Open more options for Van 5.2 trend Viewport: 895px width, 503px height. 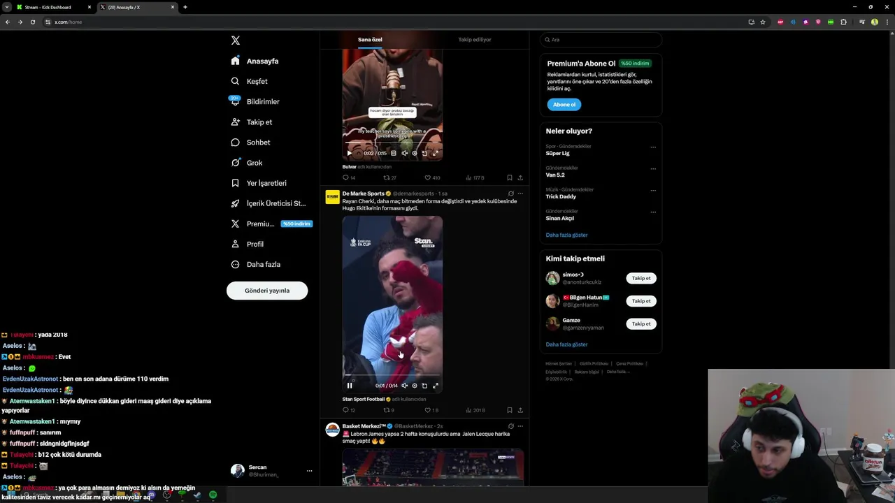[x=653, y=169]
